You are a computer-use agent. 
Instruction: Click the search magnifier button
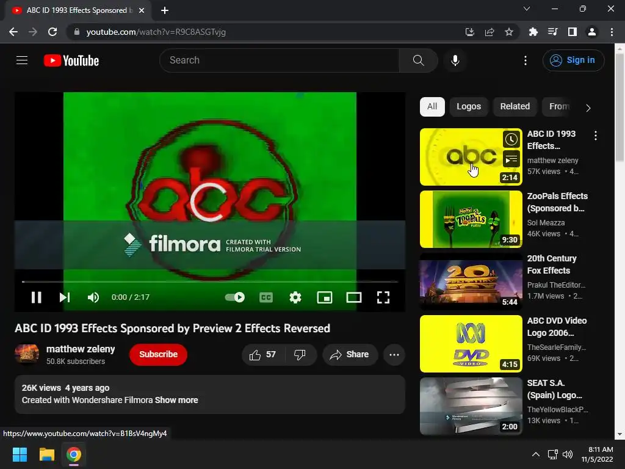tap(418, 60)
